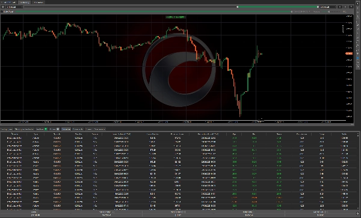Click the right handle of date range slider
The image size is (361, 218).
[318, 7]
